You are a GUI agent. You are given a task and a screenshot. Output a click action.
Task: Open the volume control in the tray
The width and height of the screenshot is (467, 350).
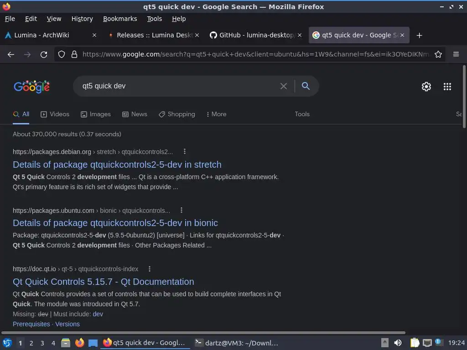398,343
